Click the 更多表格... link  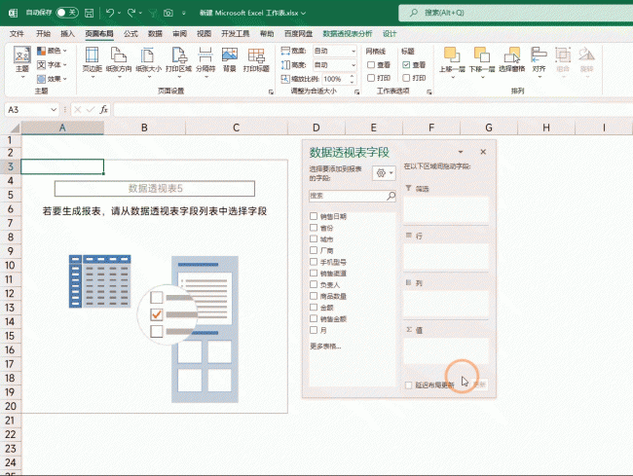(x=325, y=347)
